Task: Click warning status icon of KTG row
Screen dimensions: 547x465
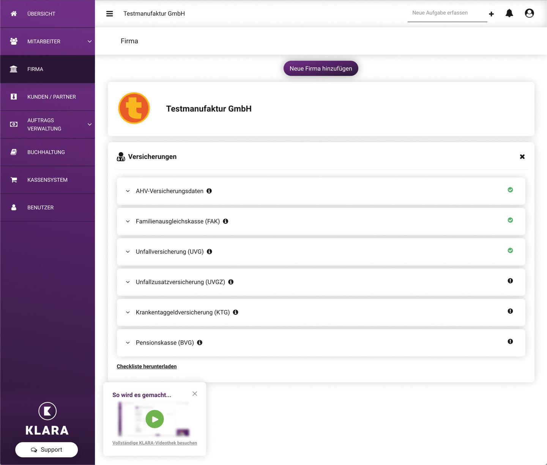Action: 510,311
